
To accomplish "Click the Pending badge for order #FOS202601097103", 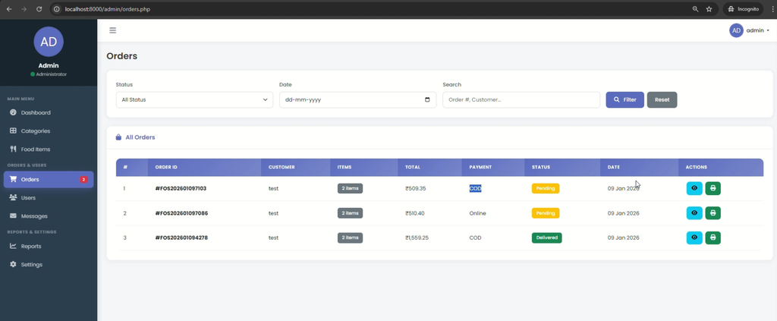I will pos(546,188).
